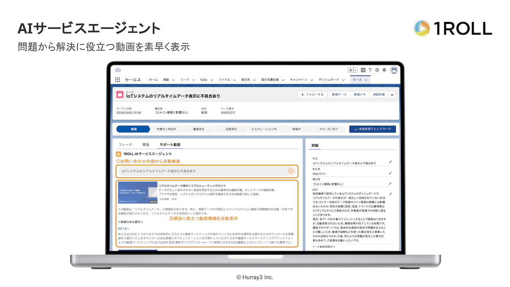Screen dimensions: 510x287
Task: Open the リード navigation tab
Action: click(184, 80)
